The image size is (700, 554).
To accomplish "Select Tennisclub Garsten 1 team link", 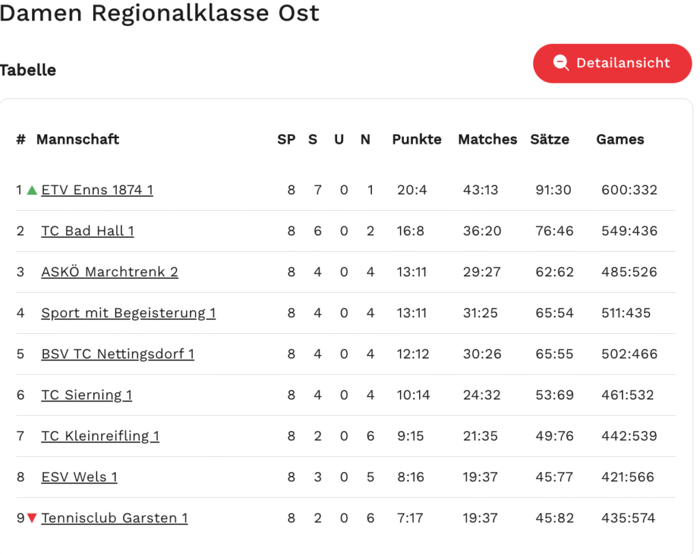I will click(115, 518).
